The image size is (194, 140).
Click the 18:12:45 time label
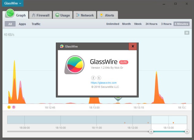pyautogui.click(x=50, y=108)
